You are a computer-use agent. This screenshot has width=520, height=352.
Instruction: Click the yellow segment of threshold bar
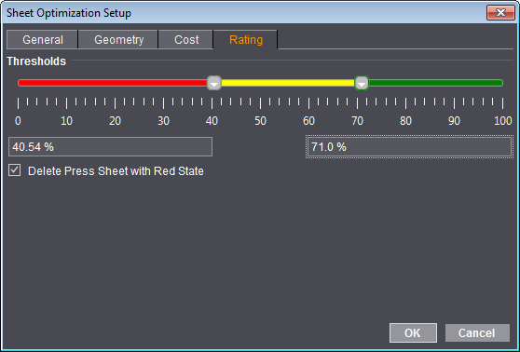(x=288, y=83)
